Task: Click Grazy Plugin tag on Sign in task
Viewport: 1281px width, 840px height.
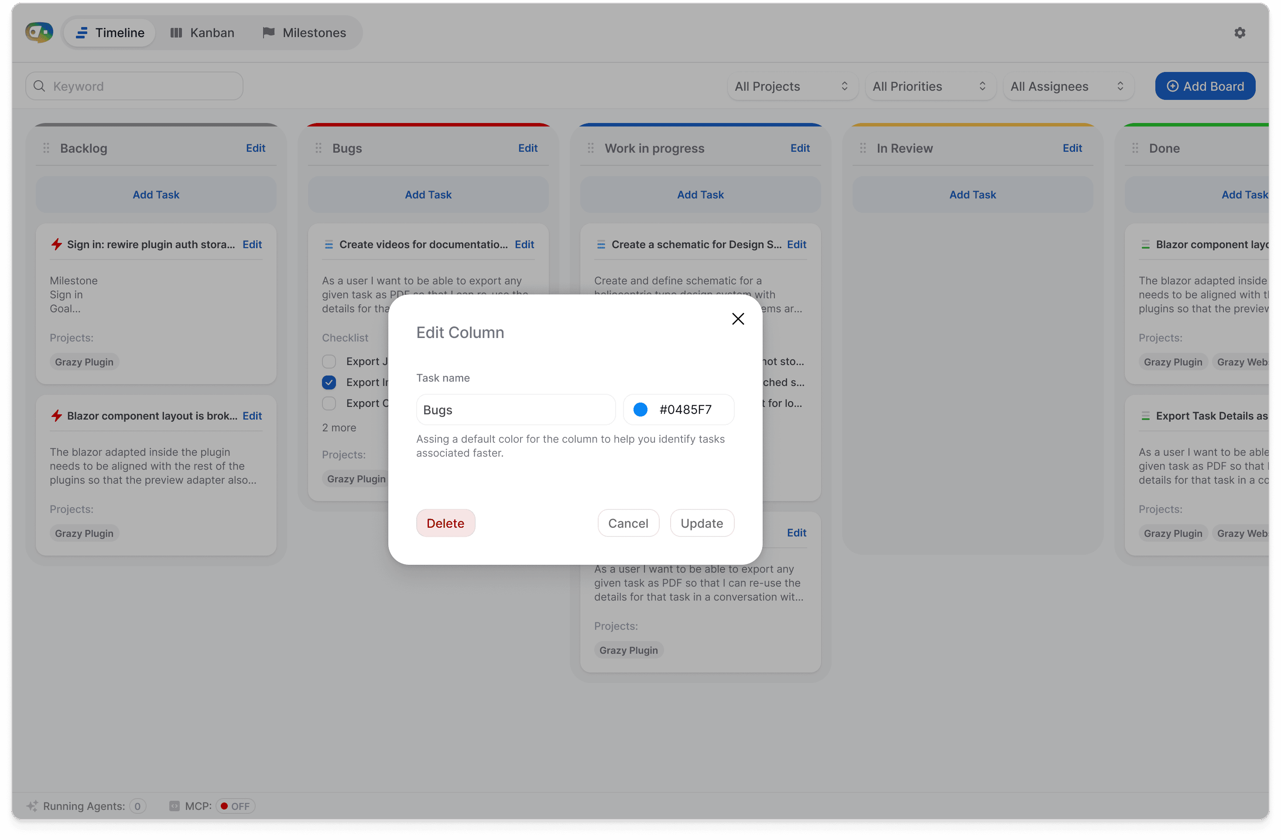Action: coord(84,362)
